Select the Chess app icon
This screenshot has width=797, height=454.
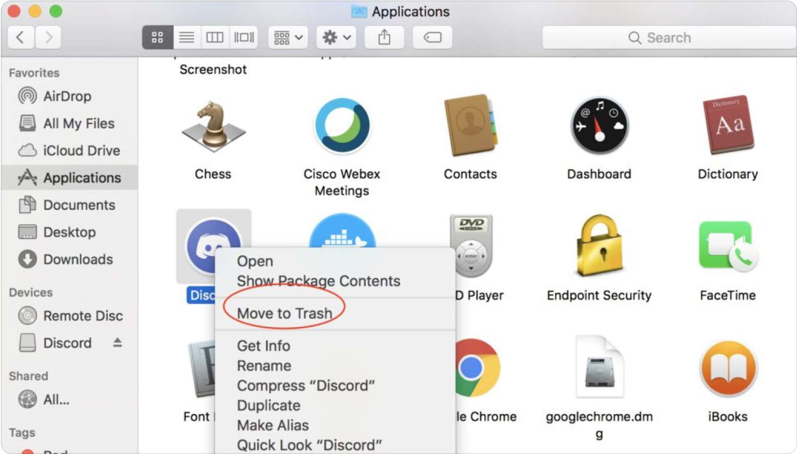click(213, 127)
